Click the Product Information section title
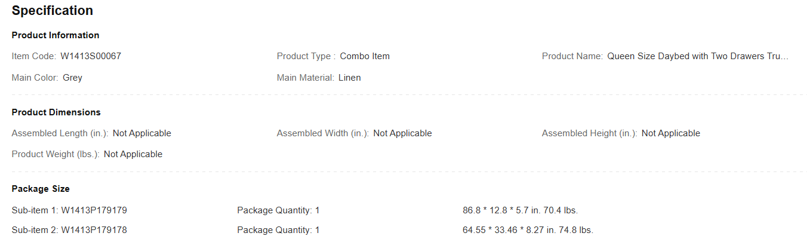The width and height of the screenshot is (807, 242). pyautogui.click(x=56, y=35)
